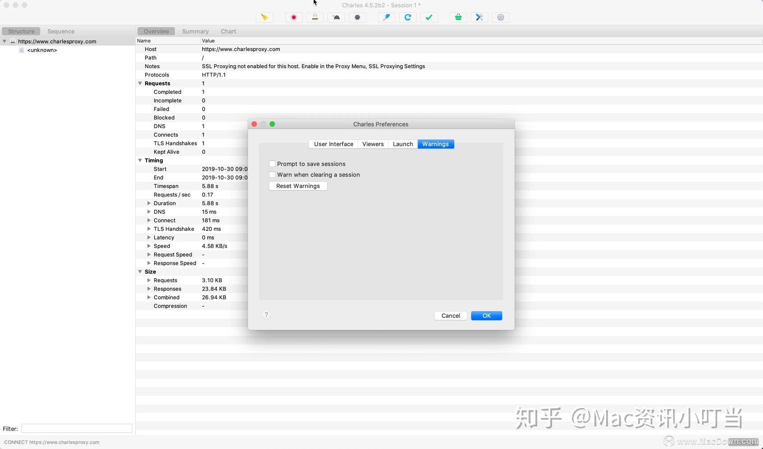The width and height of the screenshot is (763, 449).
Task: Switch to the Launch preferences tab
Action: point(402,144)
